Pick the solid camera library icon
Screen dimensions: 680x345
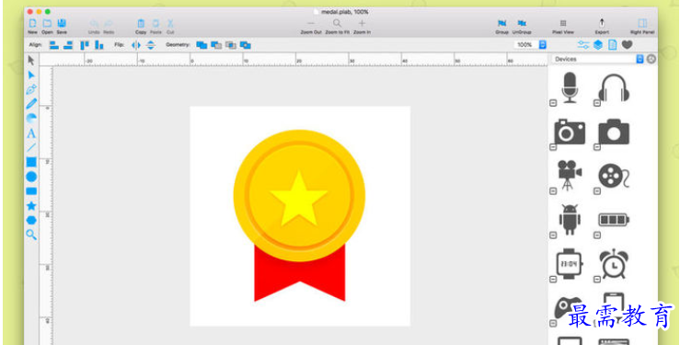click(x=614, y=132)
